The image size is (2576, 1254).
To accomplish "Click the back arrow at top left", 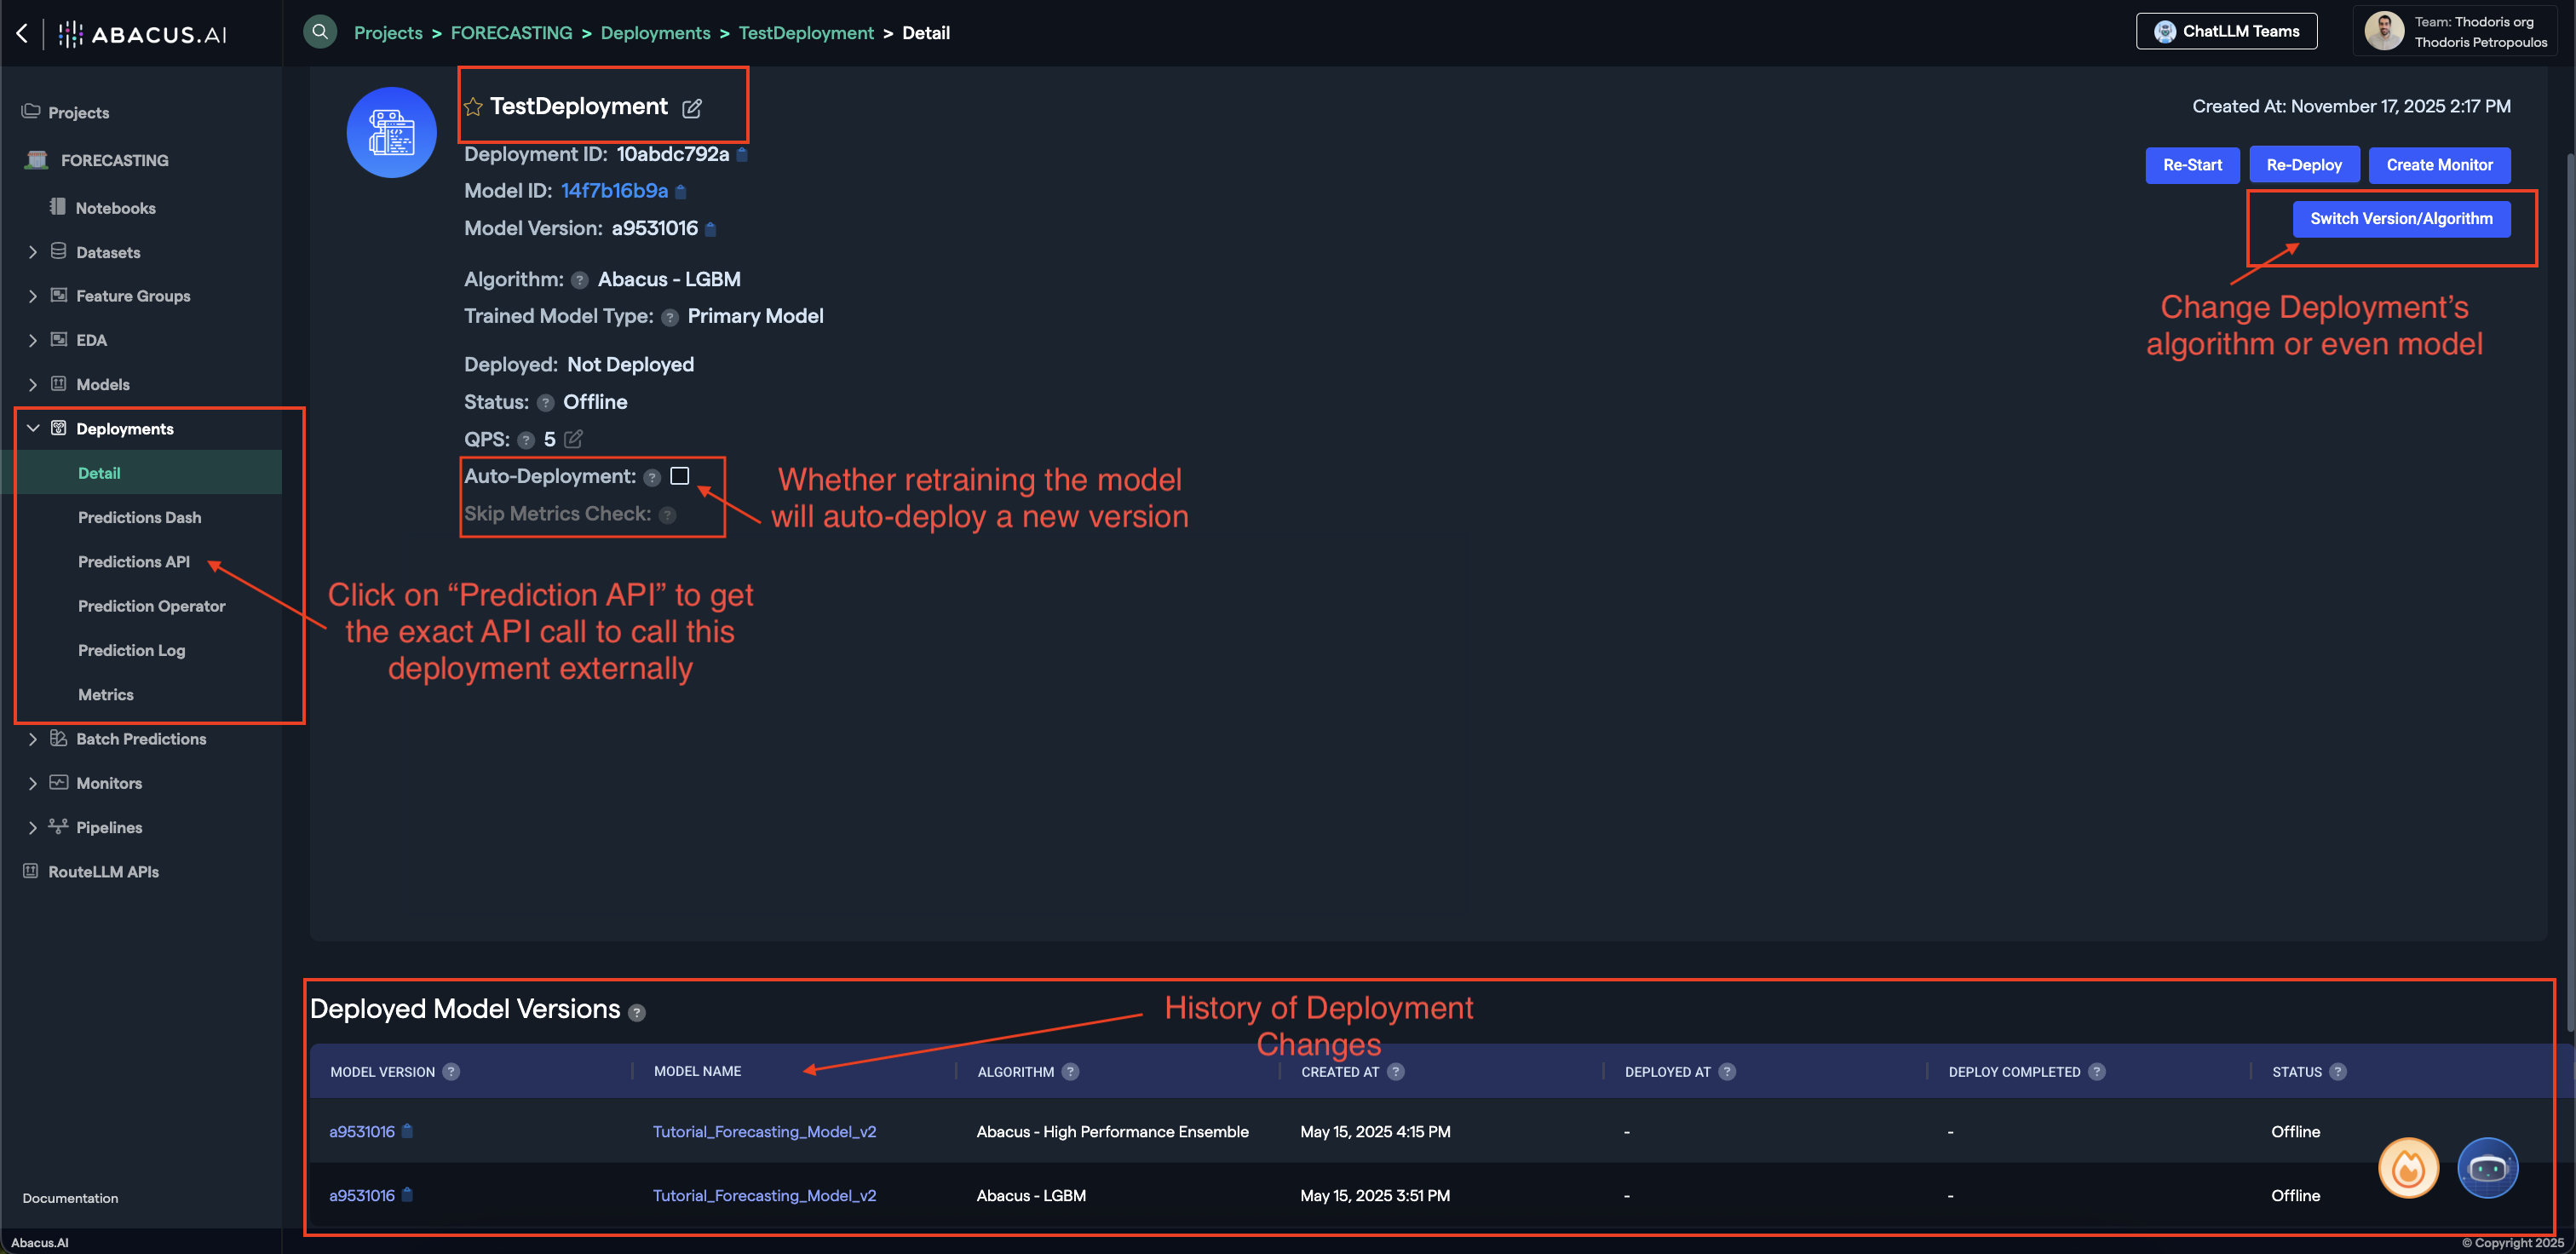I will tap(21, 32).
